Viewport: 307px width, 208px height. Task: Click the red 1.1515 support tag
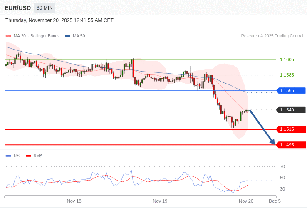point(291,129)
